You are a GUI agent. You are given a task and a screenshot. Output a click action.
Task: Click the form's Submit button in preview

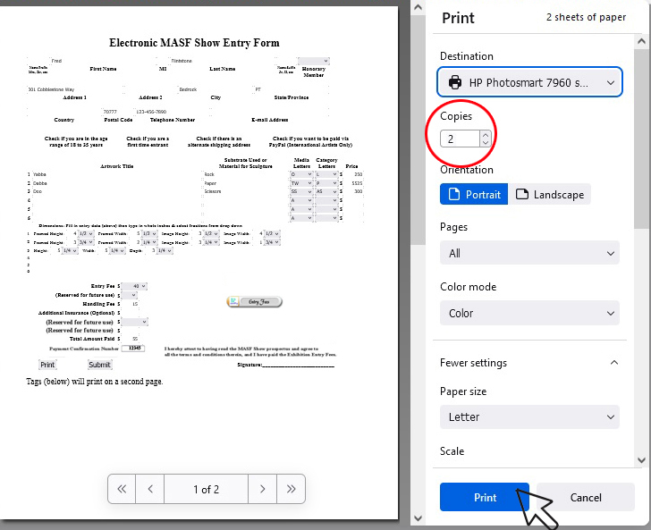pyautogui.click(x=99, y=365)
